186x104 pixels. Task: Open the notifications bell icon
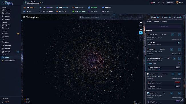coord(159,3)
